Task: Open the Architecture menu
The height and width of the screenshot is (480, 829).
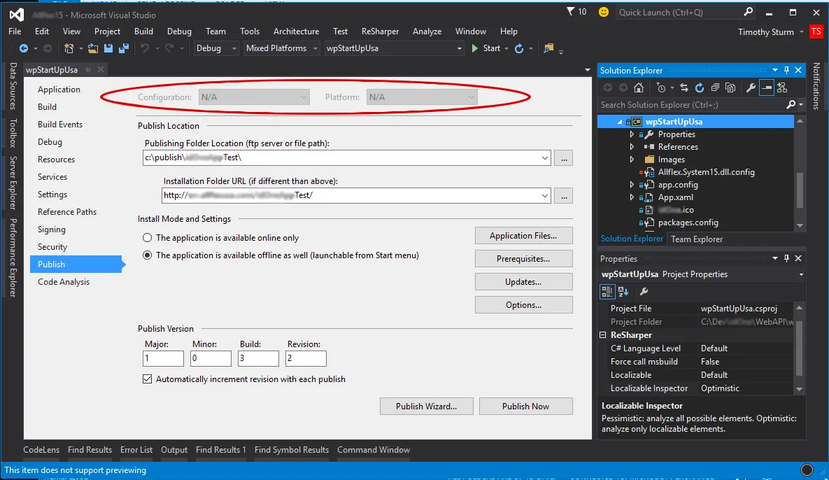Action: click(296, 31)
